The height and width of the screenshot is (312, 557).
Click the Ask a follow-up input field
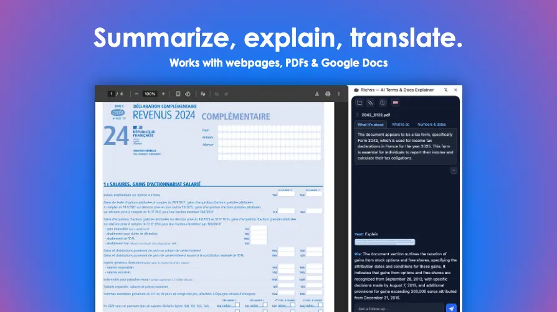pos(399,308)
